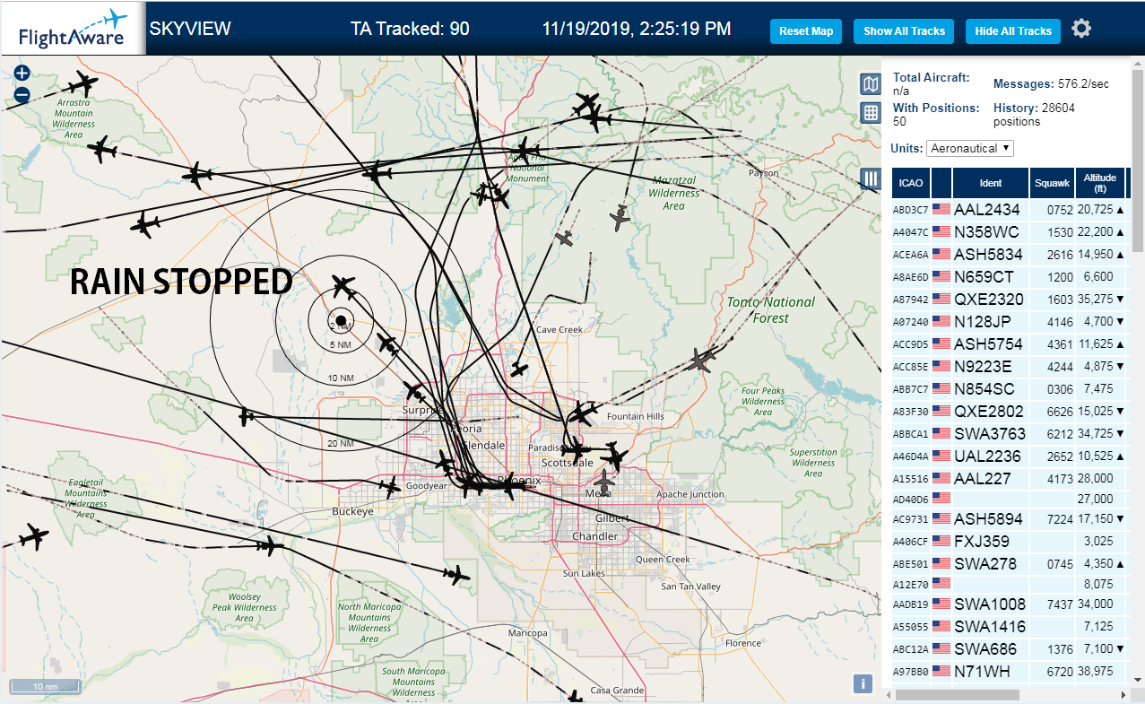Click the date and time display
Viewport: 1145px width, 704px height.
(x=637, y=29)
